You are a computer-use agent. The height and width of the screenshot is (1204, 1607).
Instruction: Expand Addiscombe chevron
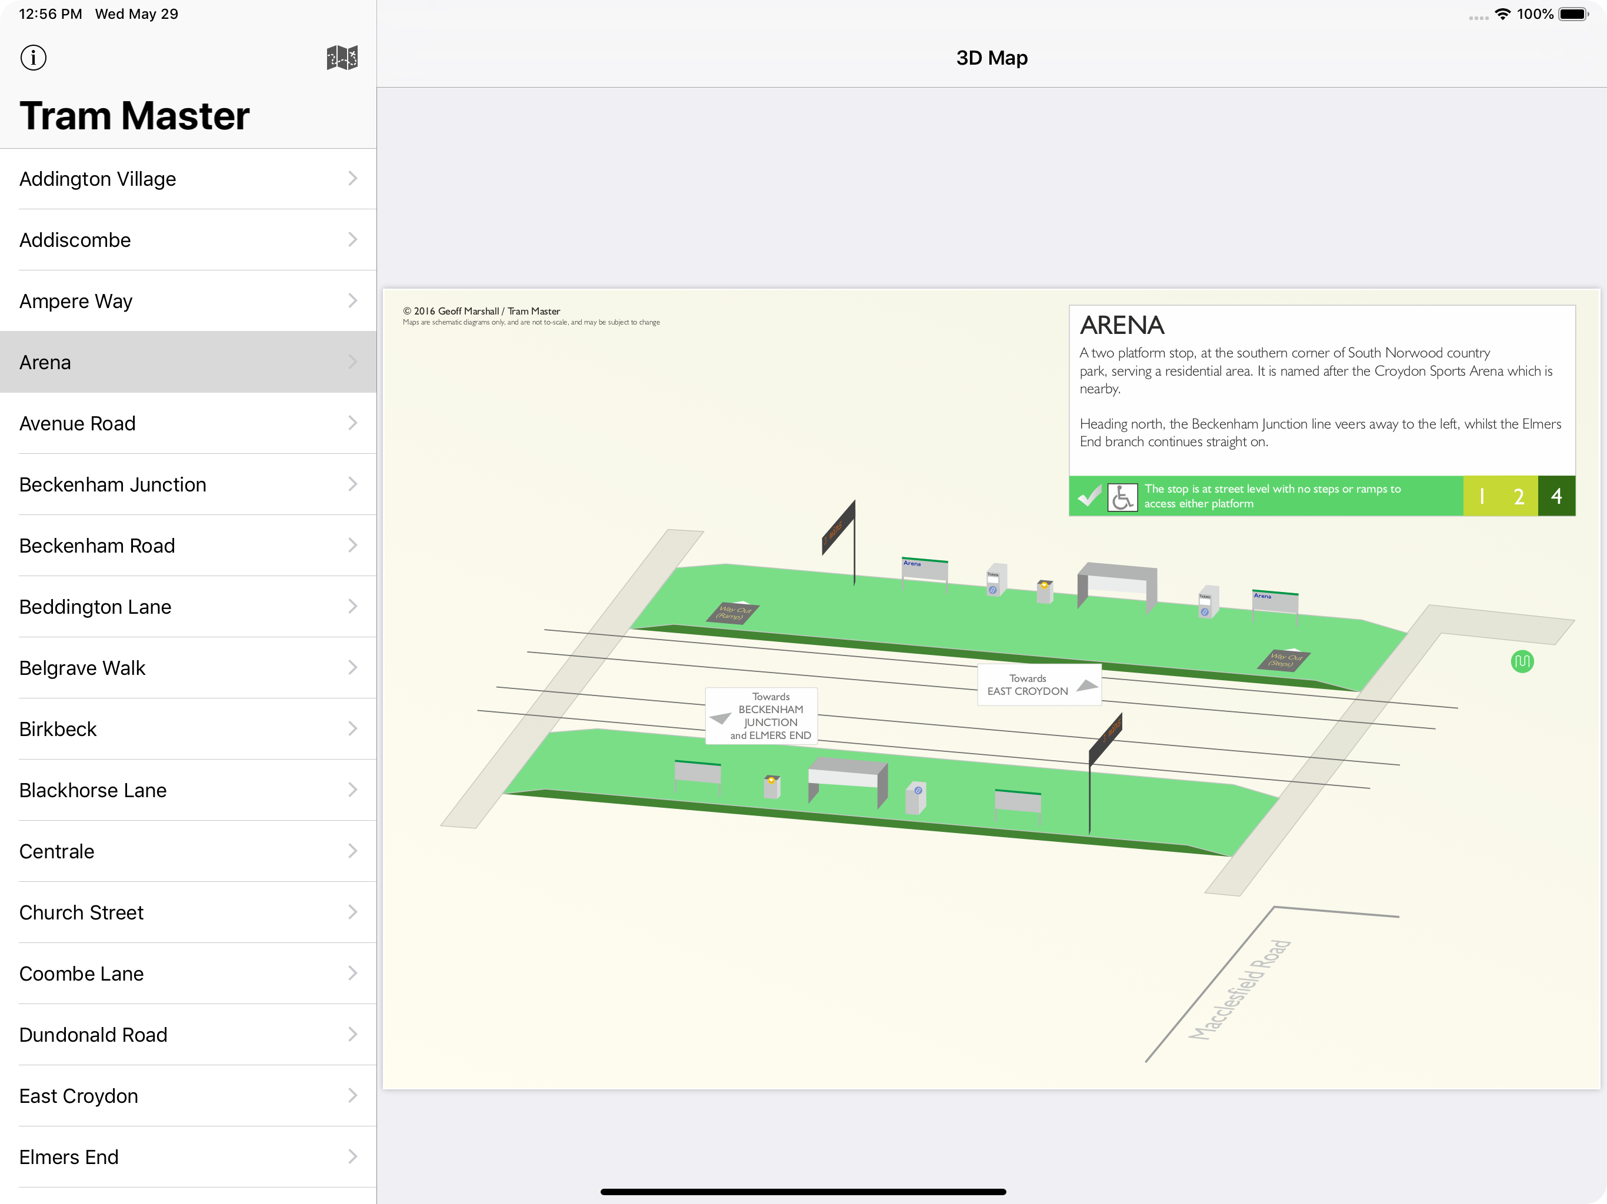coord(352,240)
